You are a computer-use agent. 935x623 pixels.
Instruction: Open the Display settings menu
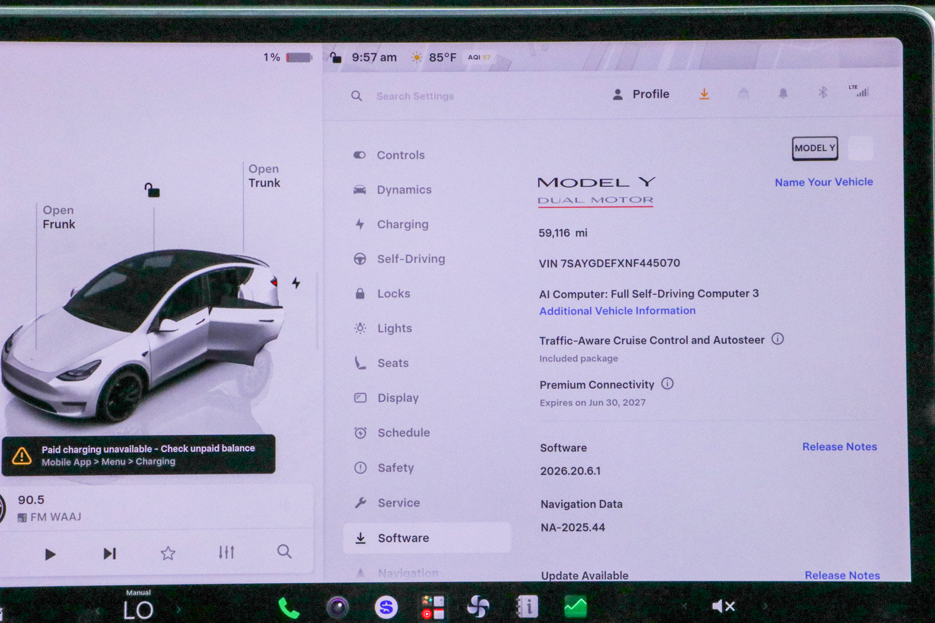pyautogui.click(x=386, y=398)
